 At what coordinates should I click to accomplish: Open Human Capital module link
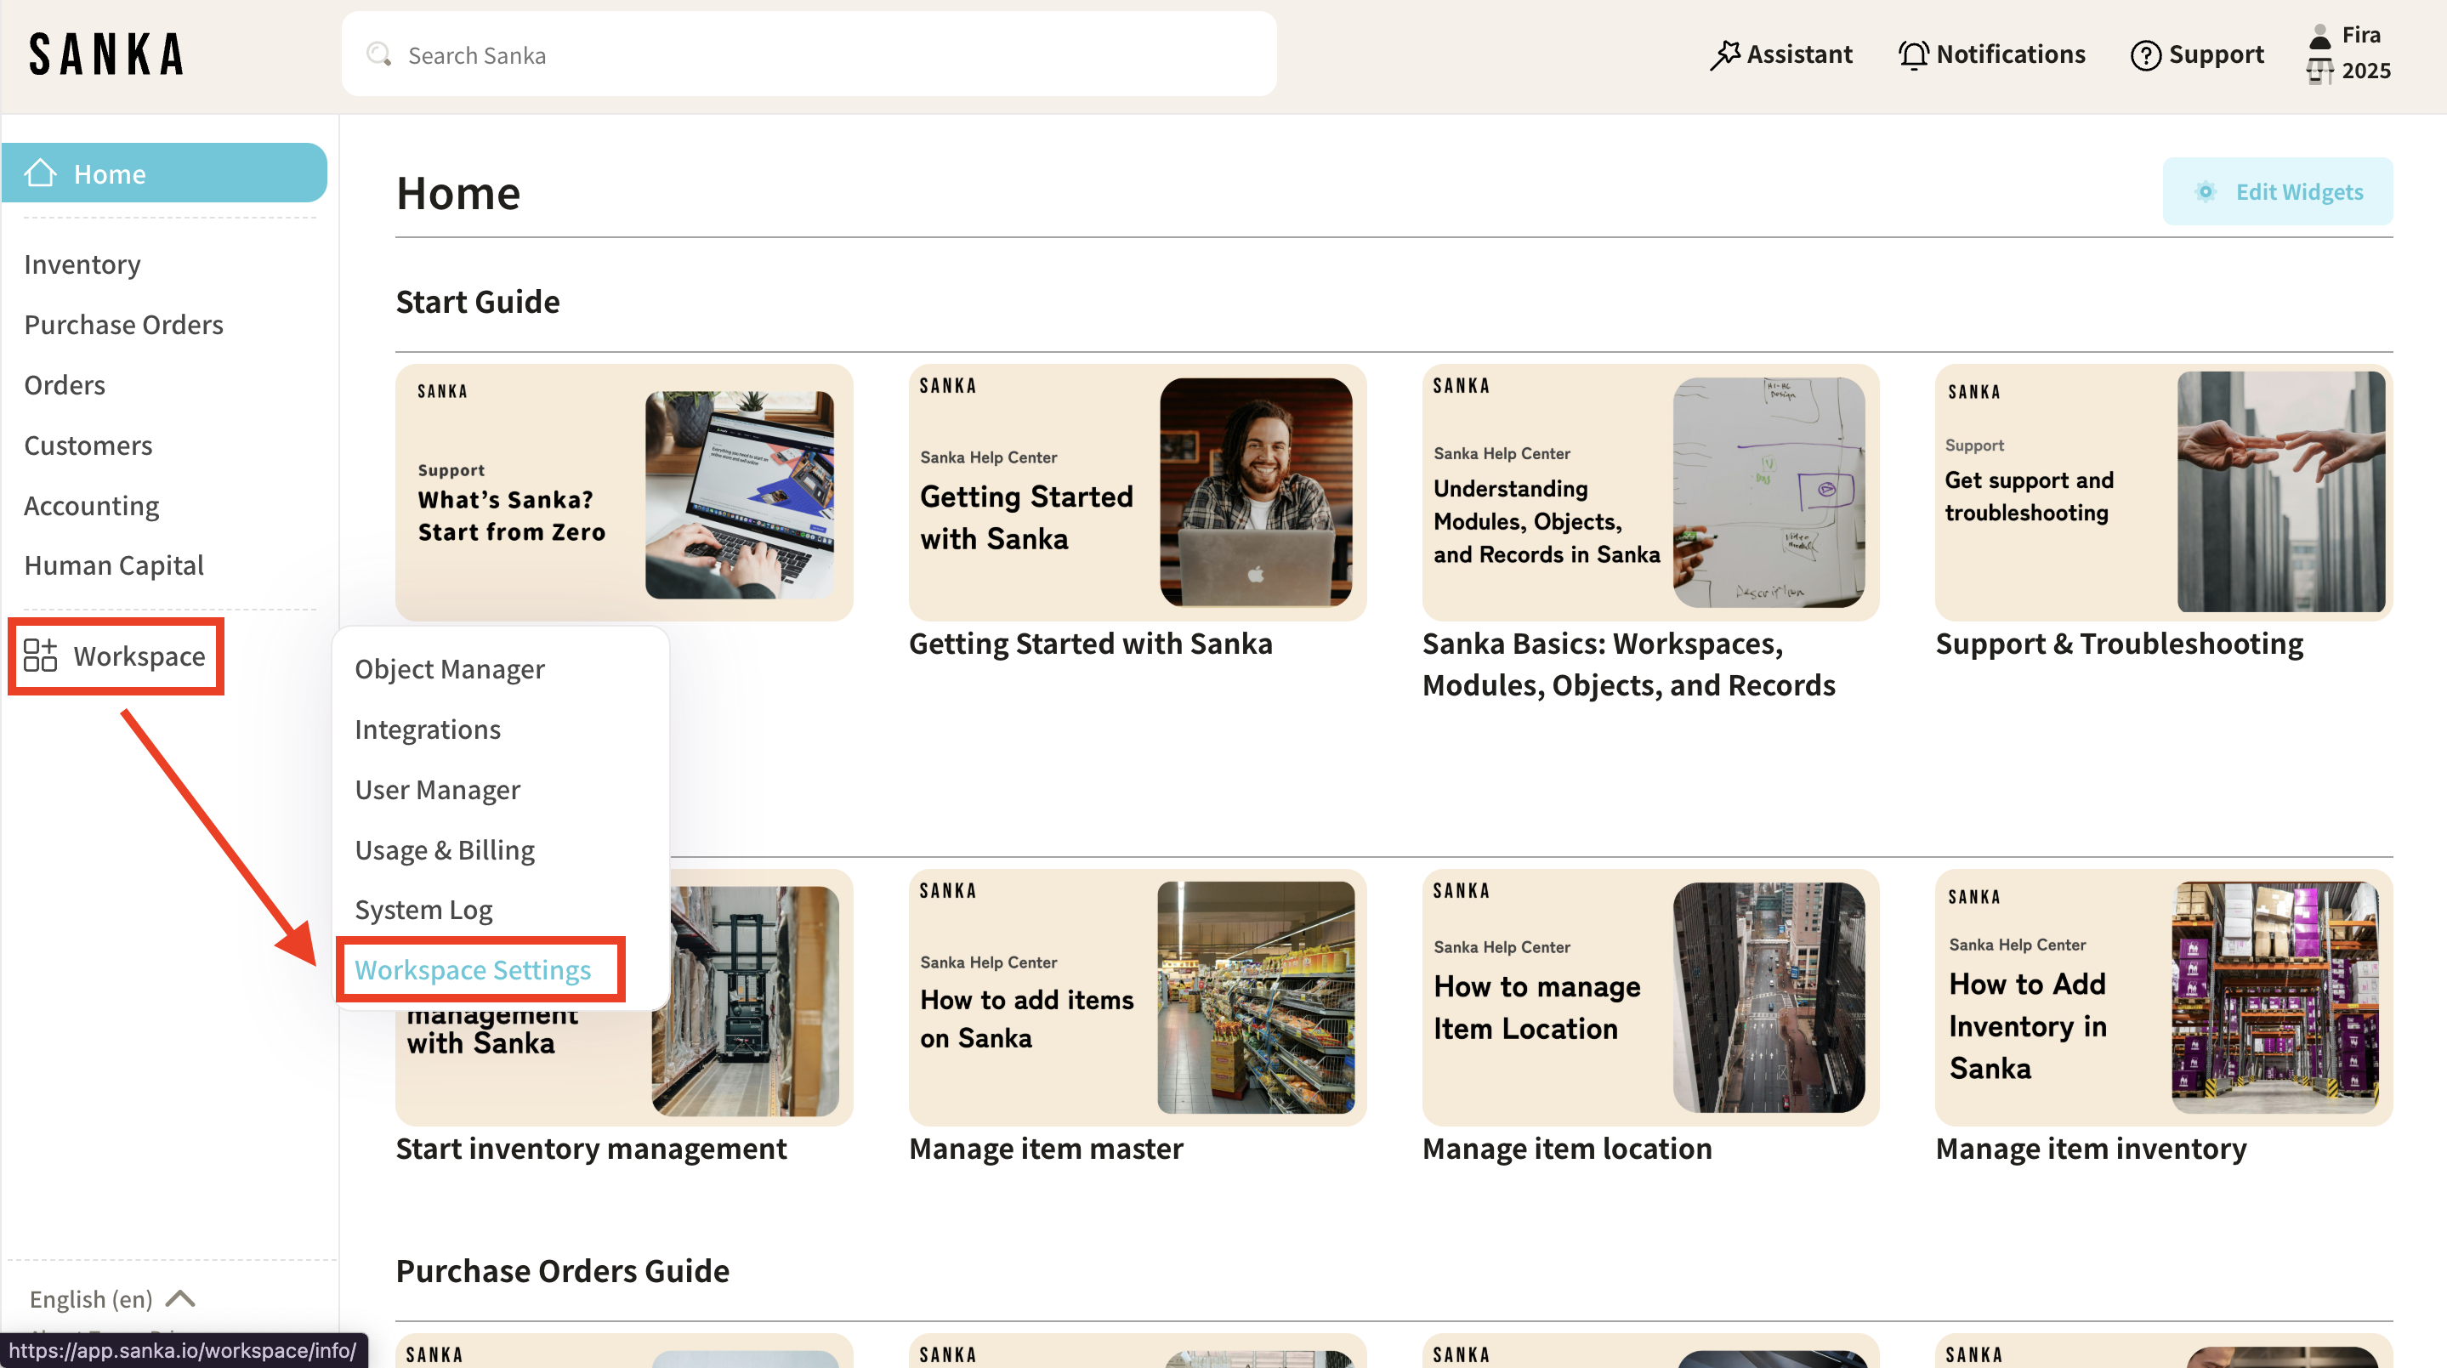click(x=114, y=565)
